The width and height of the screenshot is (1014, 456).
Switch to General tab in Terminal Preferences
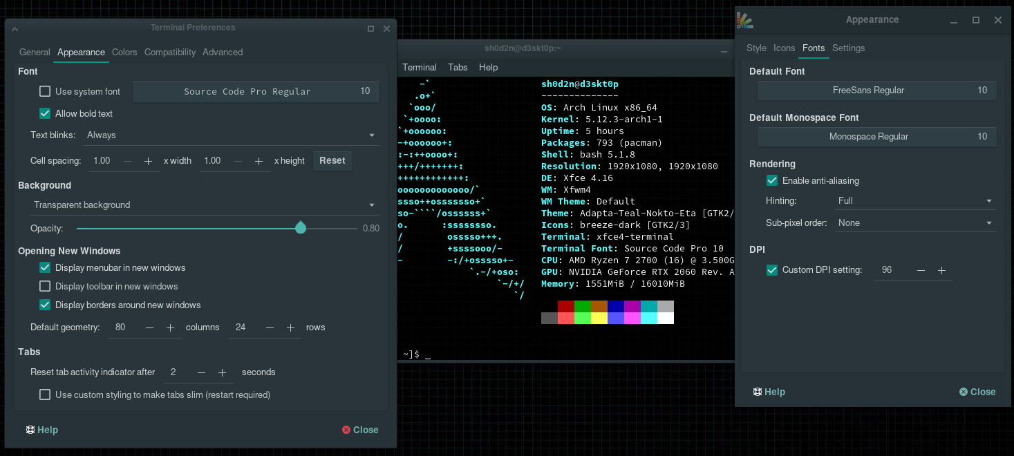tap(35, 53)
